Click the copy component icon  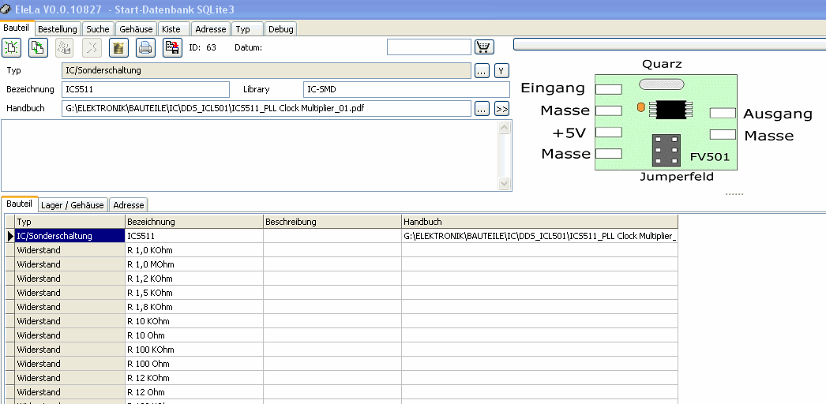(x=38, y=47)
